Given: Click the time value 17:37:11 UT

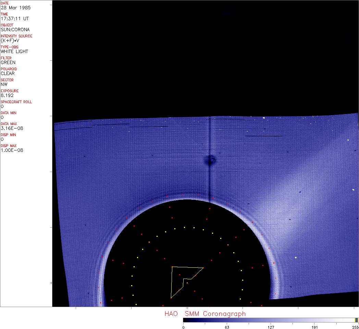Looking at the screenshot, I should click(14, 19).
